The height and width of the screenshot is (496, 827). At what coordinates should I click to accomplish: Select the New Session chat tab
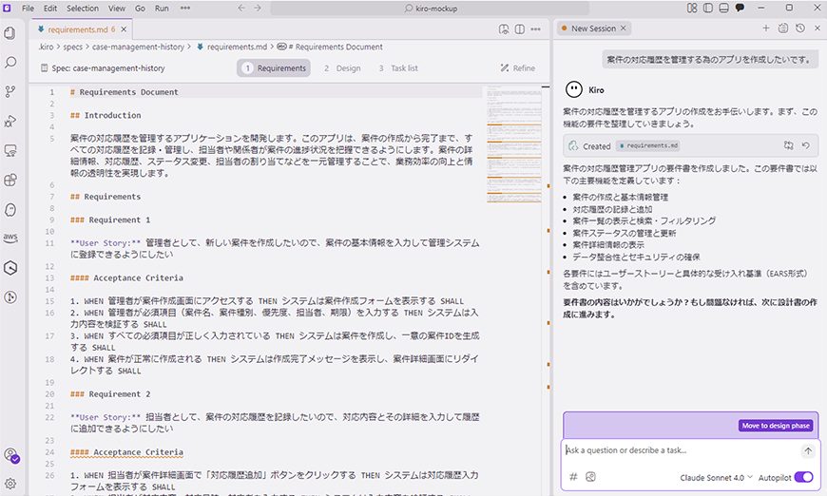point(593,29)
